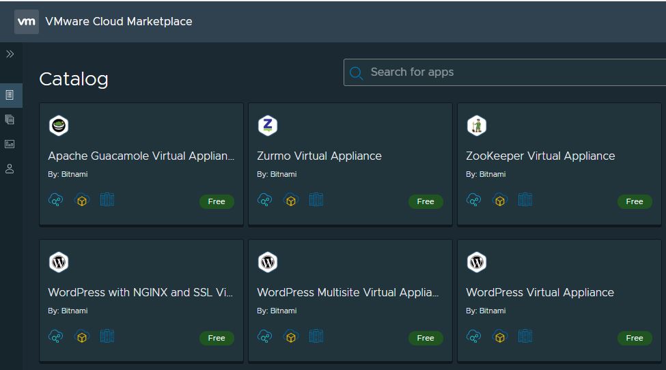Image resolution: width=666 pixels, height=370 pixels.
Task: Click the search magnifier icon
Action: pos(356,72)
